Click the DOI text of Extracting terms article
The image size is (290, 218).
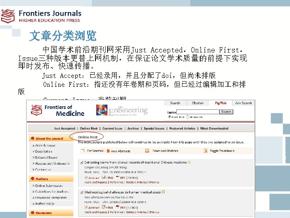pyautogui.click(x=124, y=172)
